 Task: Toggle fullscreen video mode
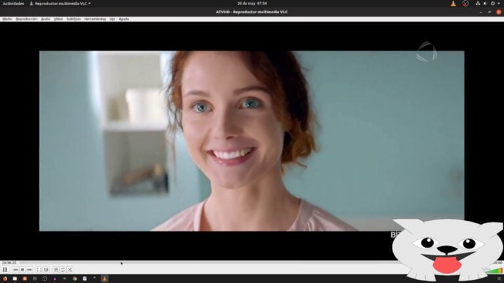pyautogui.click(x=39, y=269)
